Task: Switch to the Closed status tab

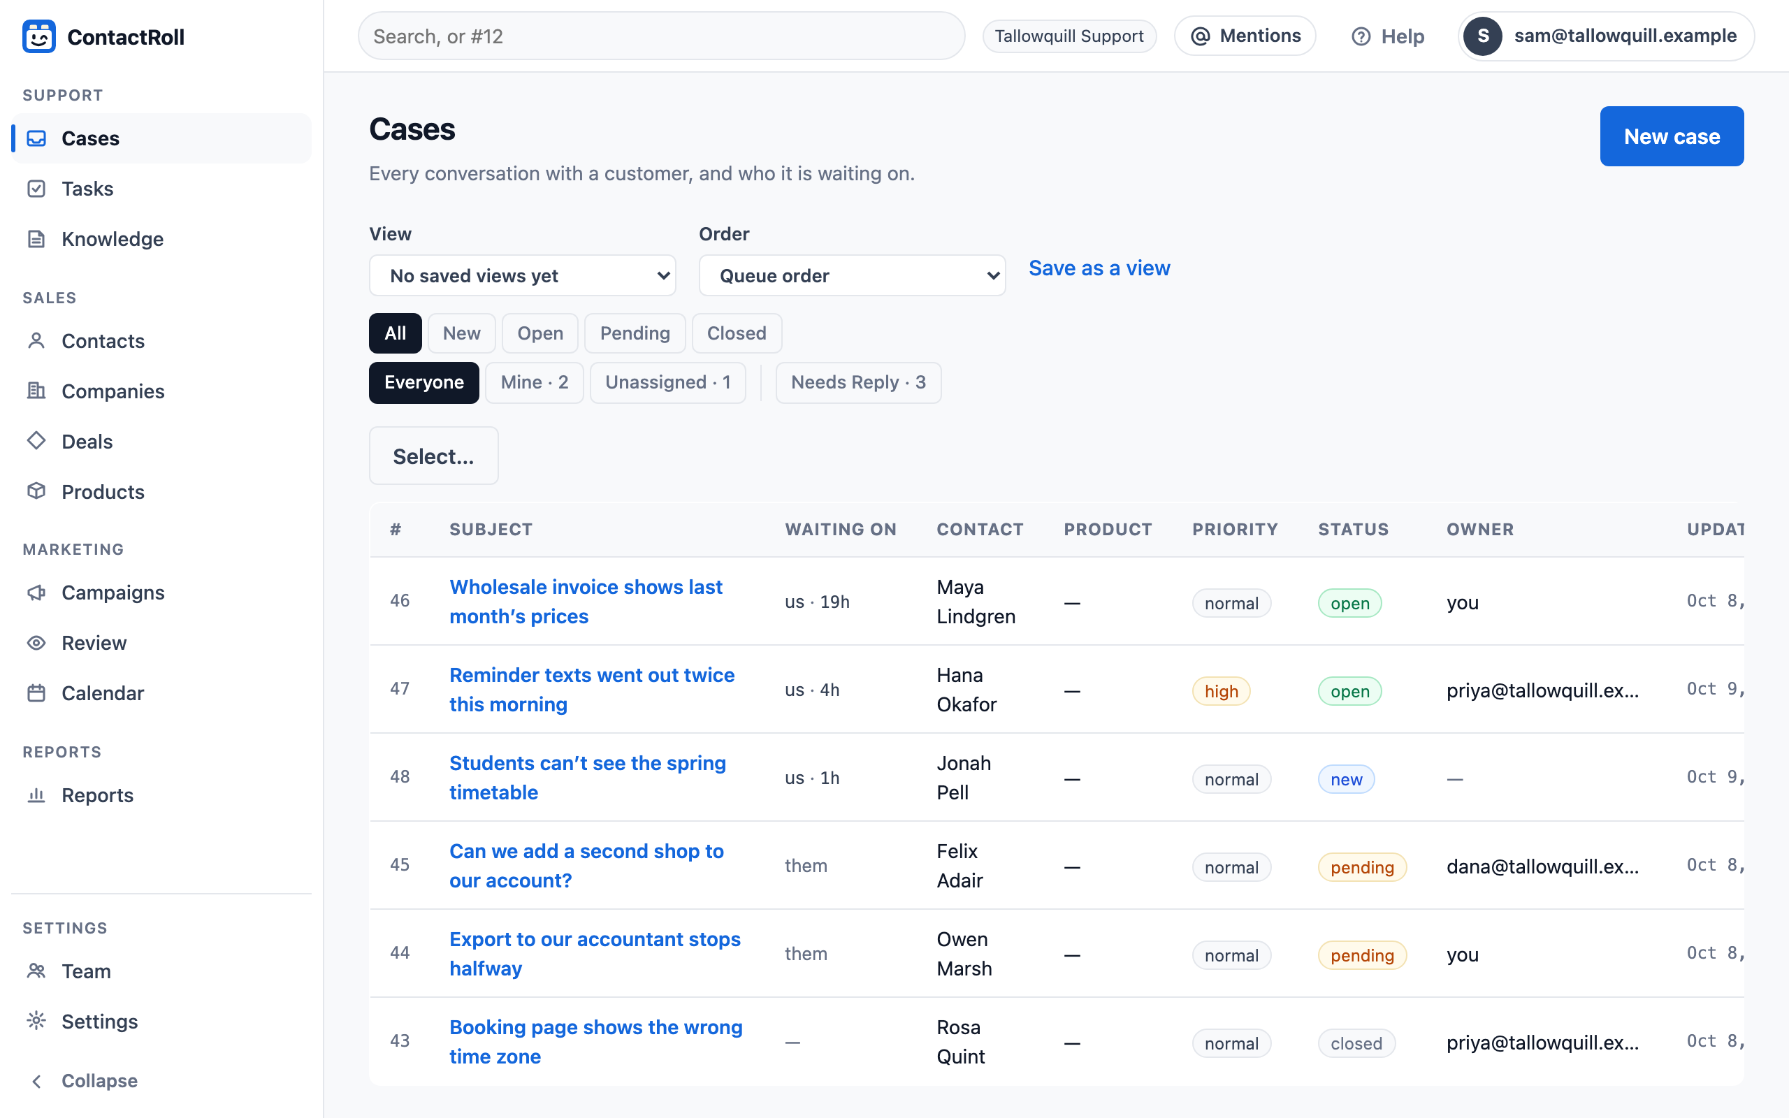Action: pyautogui.click(x=737, y=333)
